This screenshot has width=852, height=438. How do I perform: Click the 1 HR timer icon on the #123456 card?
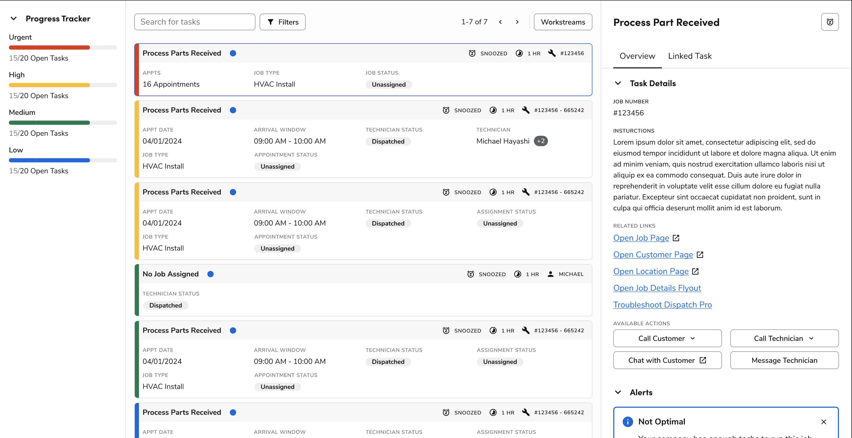click(x=519, y=53)
